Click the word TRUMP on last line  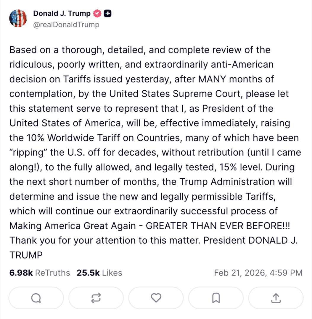26,255
